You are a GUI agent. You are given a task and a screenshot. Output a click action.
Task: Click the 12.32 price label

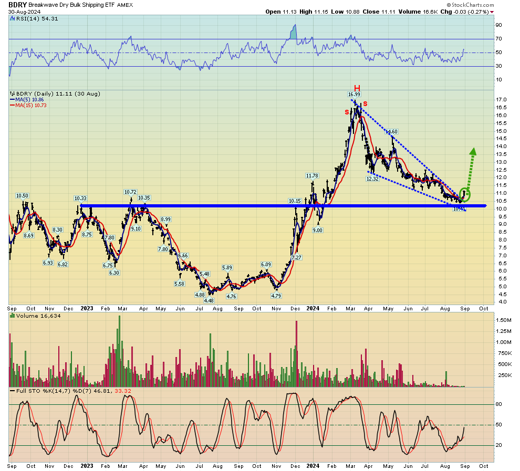(x=372, y=179)
